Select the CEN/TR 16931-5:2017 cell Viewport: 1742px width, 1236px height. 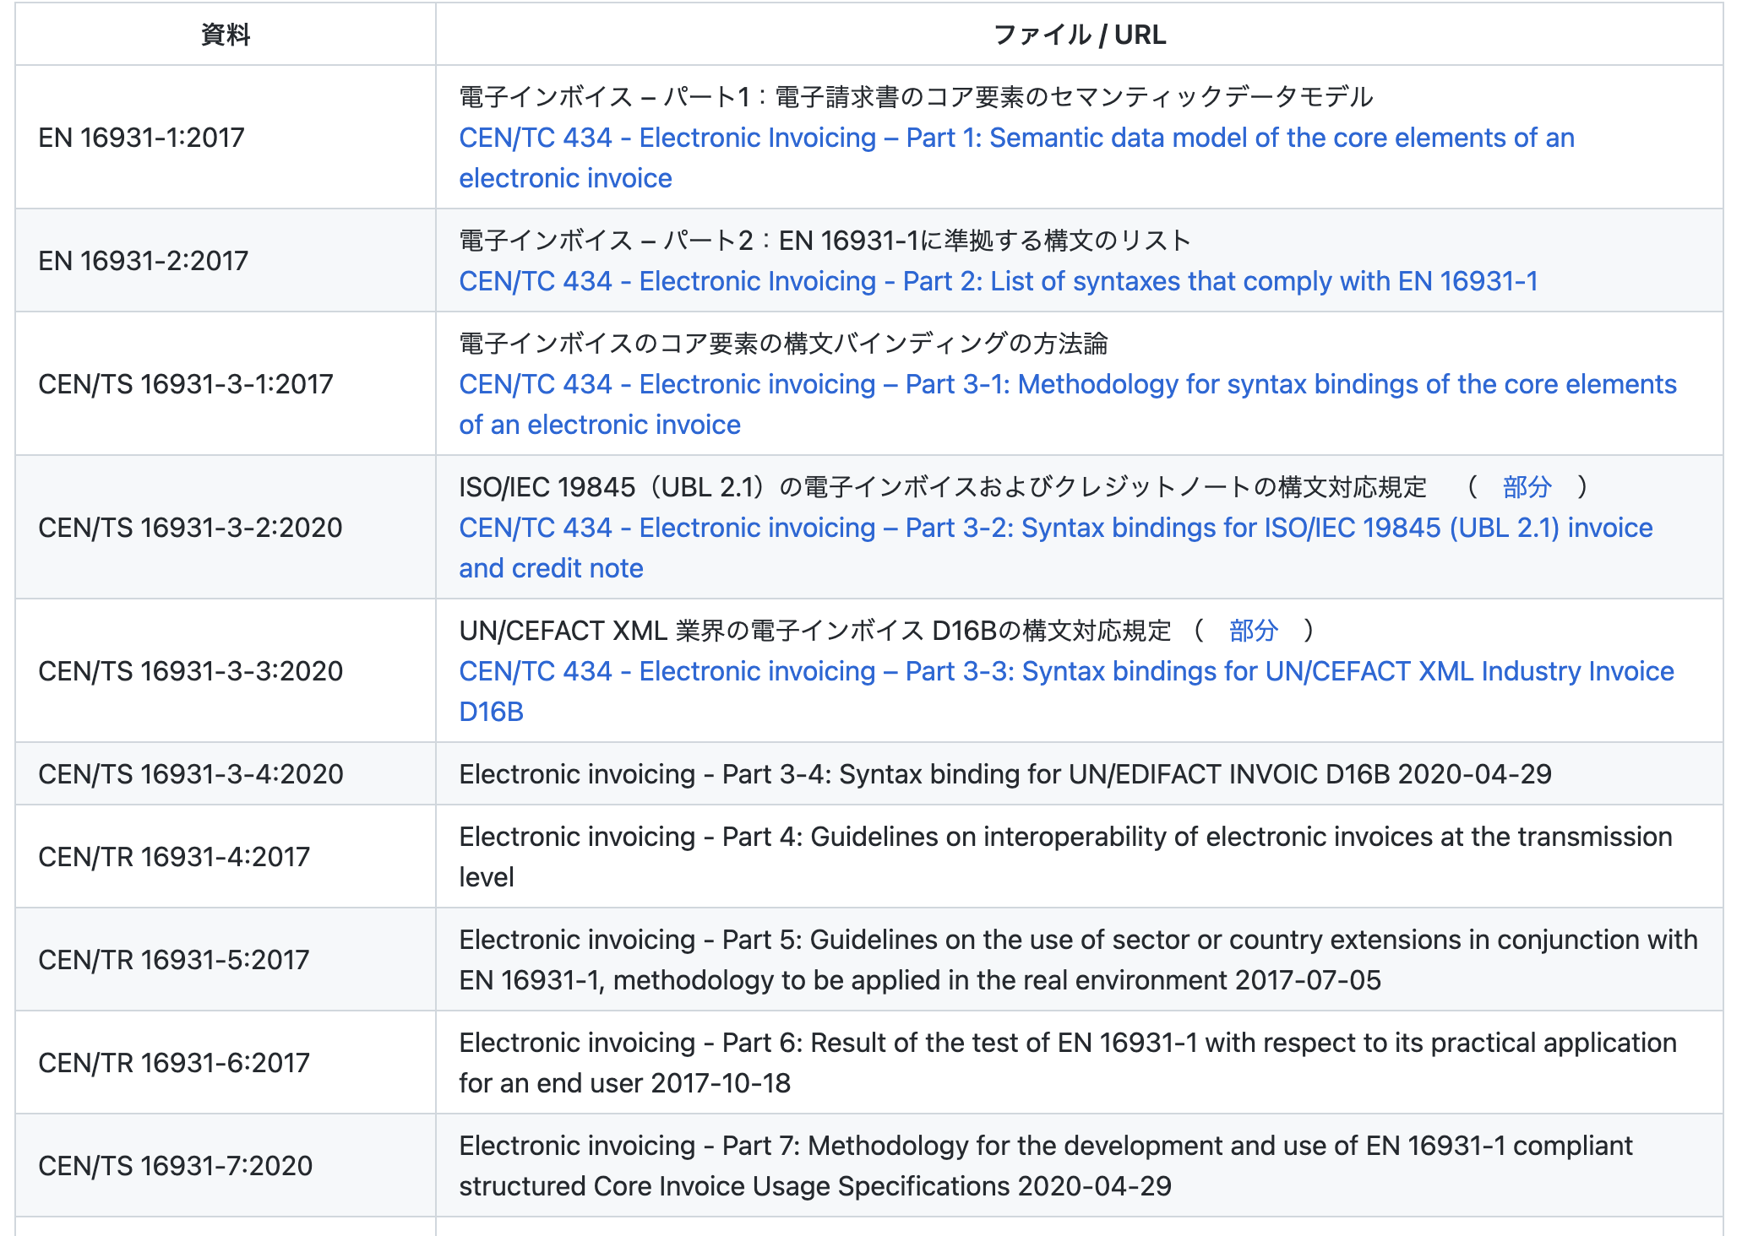(x=226, y=960)
